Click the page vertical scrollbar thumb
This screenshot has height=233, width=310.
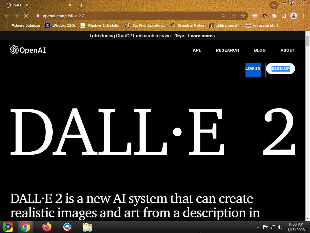tap(308, 41)
